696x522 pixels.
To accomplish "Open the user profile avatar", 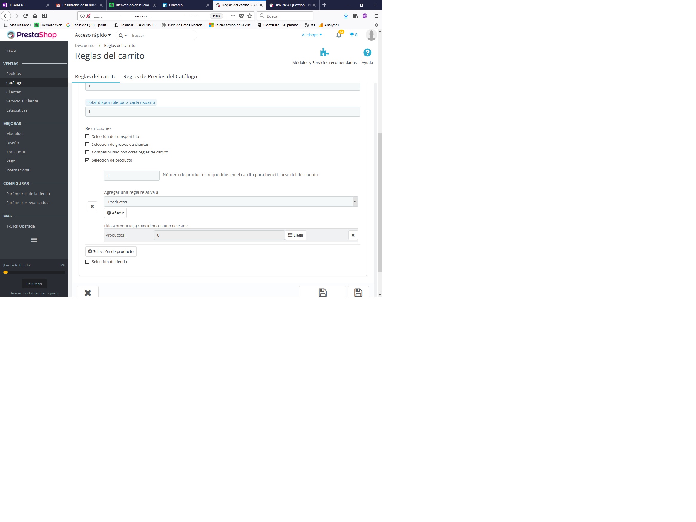I will [371, 35].
